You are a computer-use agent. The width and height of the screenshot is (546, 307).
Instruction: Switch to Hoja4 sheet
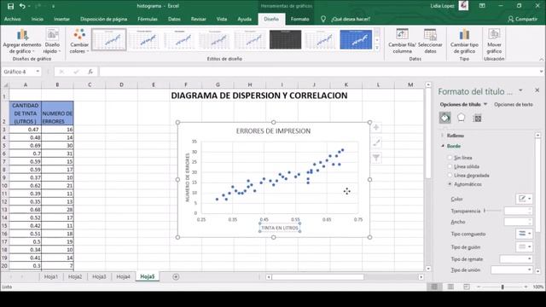coord(123,276)
